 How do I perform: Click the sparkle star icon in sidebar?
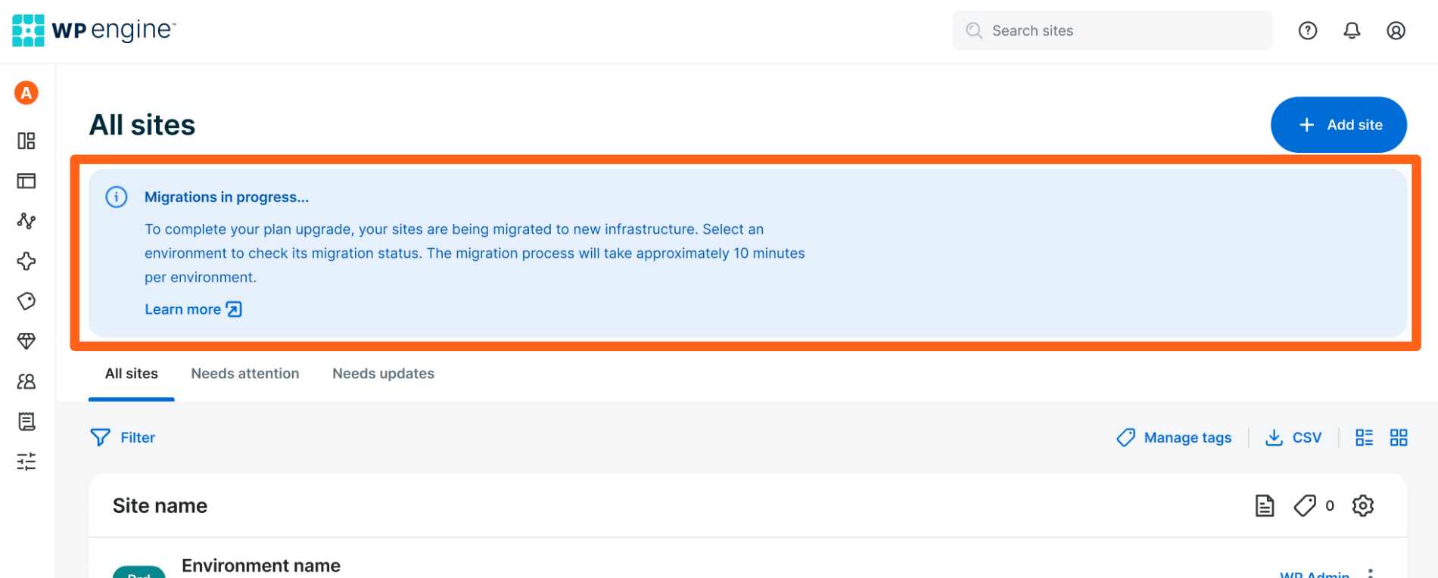pos(26,261)
